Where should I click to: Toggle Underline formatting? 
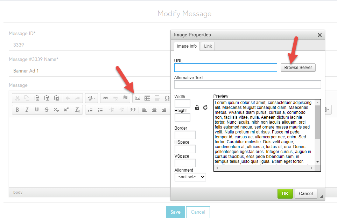pyautogui.click(x=37, y=110)
